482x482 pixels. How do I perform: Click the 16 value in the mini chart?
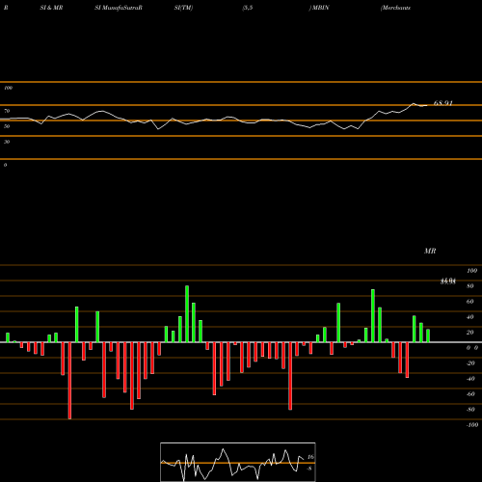(x=310, y=457)
